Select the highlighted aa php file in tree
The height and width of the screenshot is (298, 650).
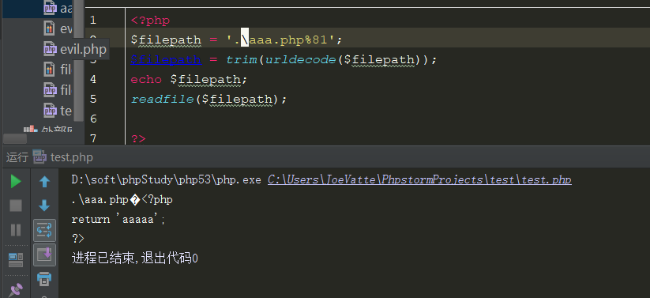[x=58, y=9]
